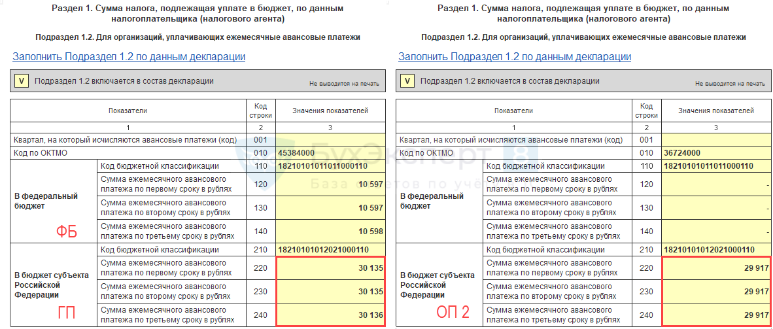Image resolution: width=773 pixels, height=329 pixels.
Task: Select the line 140 field showing 10 598
Action: pos(330,232)
